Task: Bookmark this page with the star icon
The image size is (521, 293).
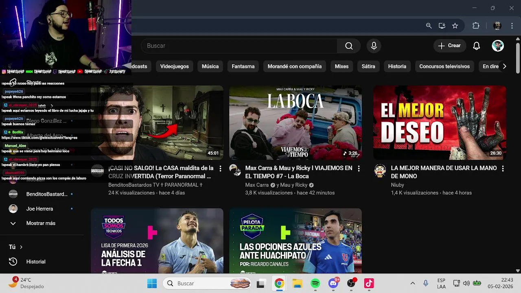Action: pos(455,26)
